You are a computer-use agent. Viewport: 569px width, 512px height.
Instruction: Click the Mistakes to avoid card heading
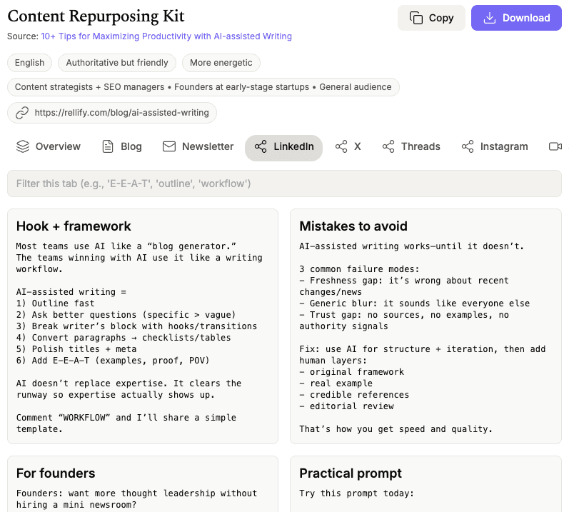(x=353, y=226)
